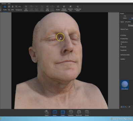
Task: Click the field of view value box
Action: 20,7
